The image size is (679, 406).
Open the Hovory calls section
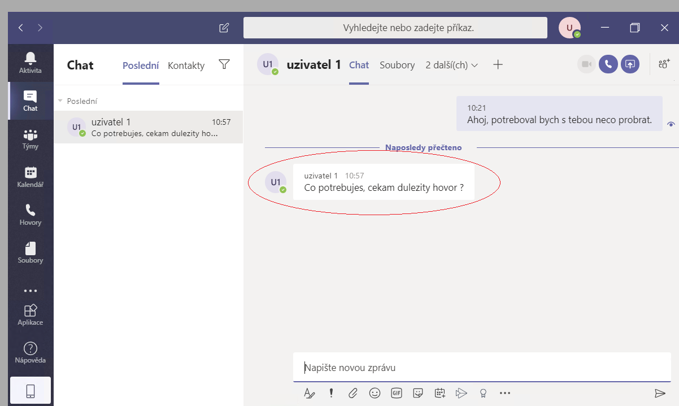pos(31,215)
